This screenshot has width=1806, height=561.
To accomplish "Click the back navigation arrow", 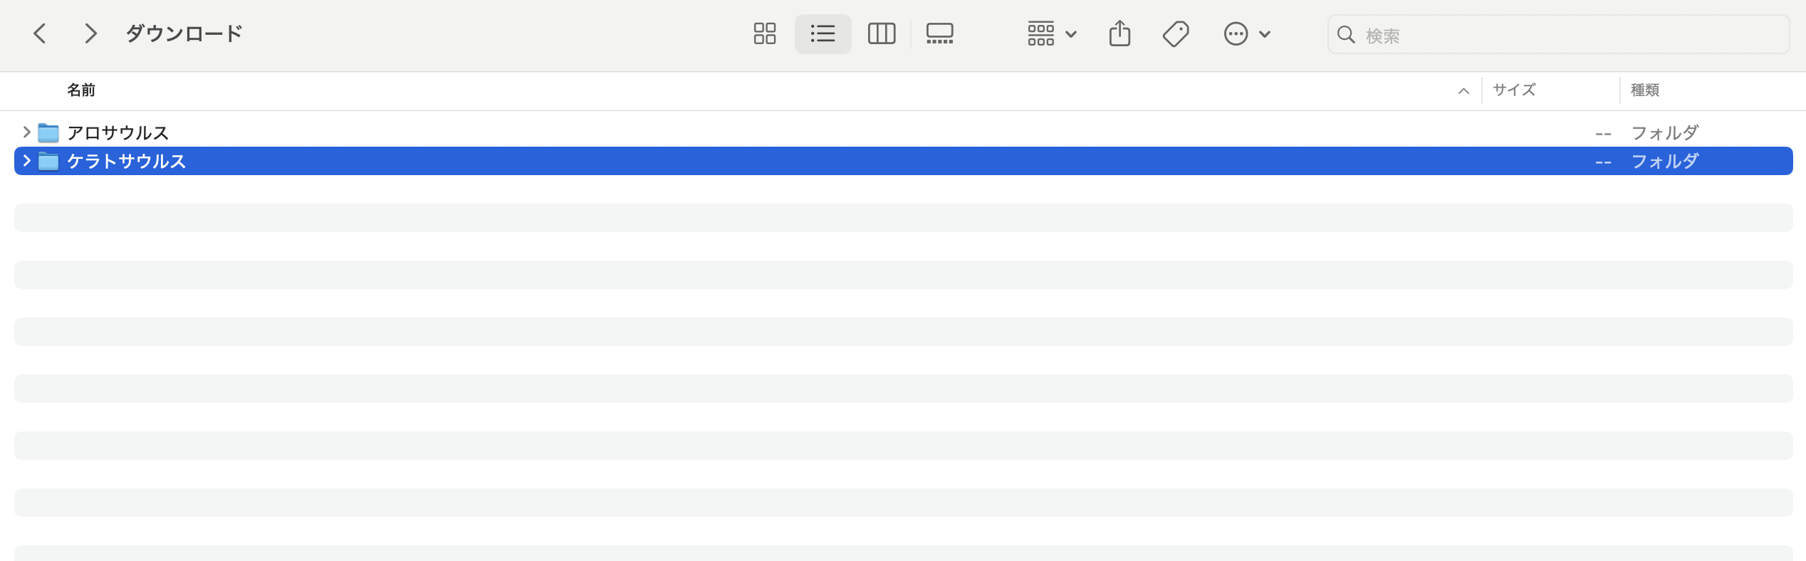I will 40,33.
